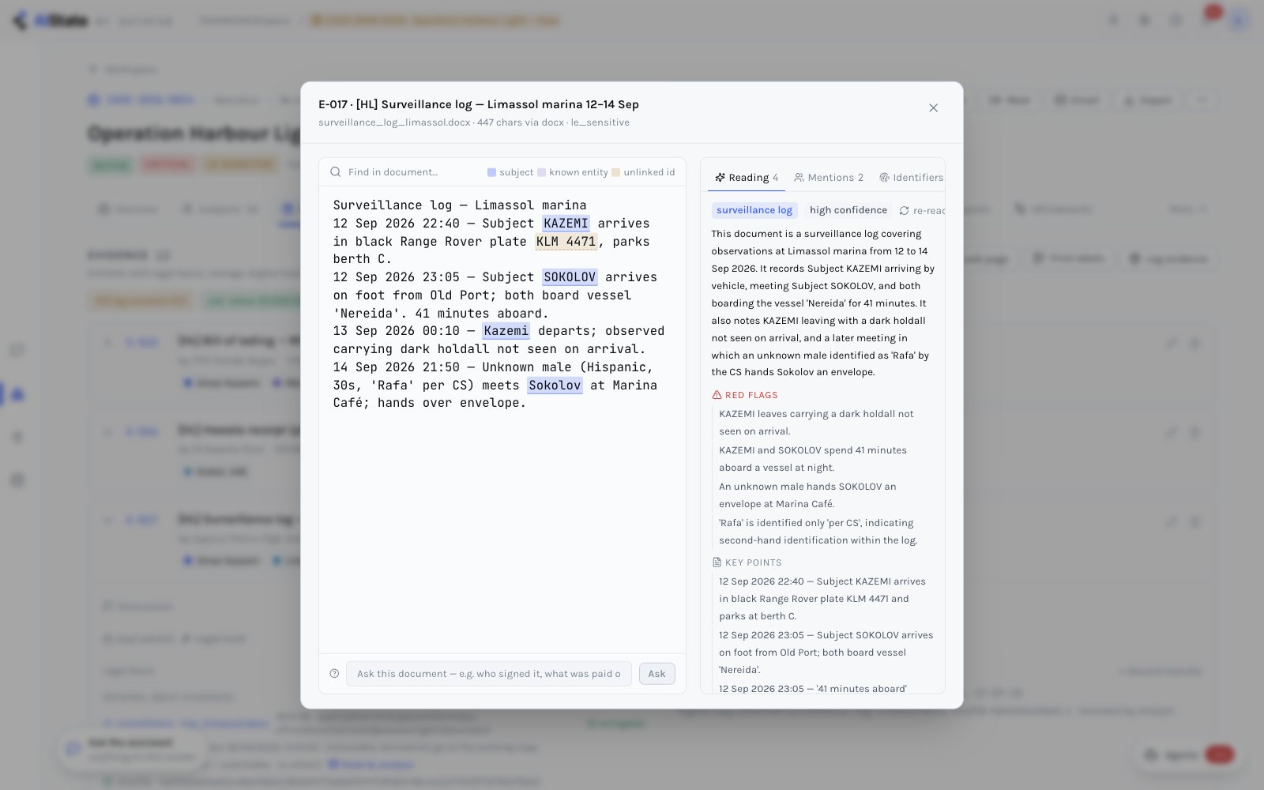1264x790 pixels.
Task: Click the high confidence label
Action: click(x=848, y=210)
